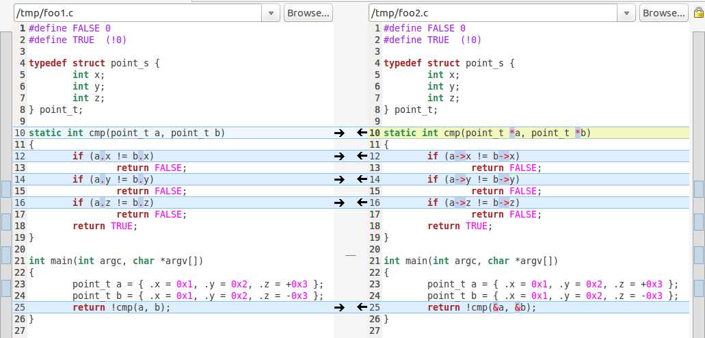The height and width of the screenshot is (338, 705).
Task: Push line 10 change from foo1.c rightward
Action: coord(339,133)
